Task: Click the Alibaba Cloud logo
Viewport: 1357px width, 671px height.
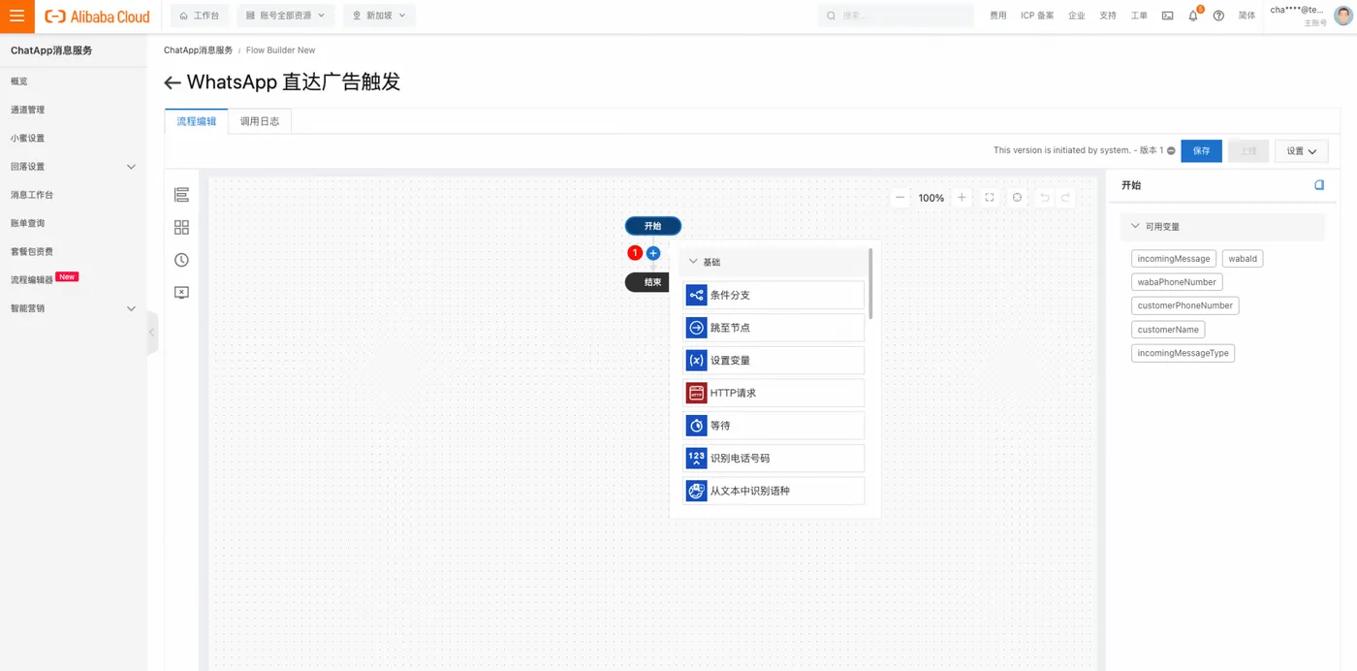Action: pos(97,16)
